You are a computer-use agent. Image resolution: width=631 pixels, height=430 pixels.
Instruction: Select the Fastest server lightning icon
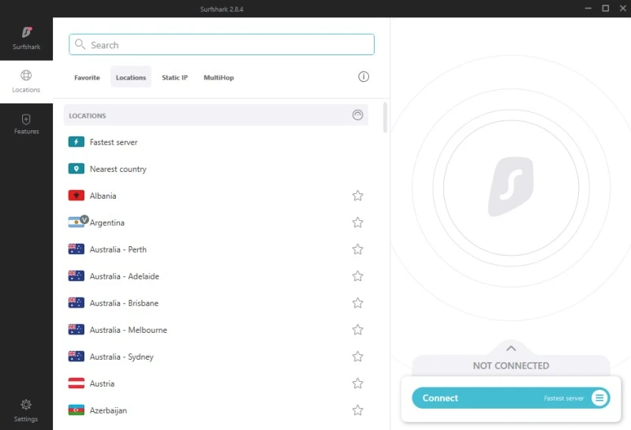[77, 142]
